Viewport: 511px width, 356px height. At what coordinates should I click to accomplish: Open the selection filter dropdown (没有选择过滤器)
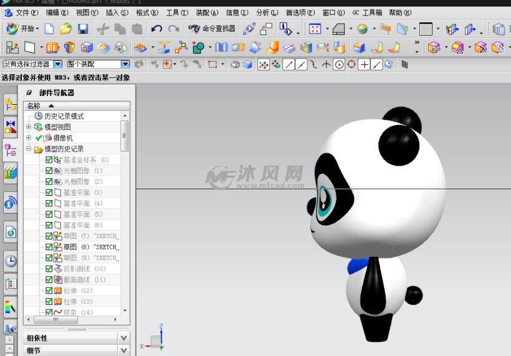point(58,64)
